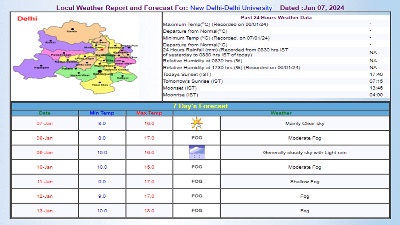
Task: Select the FOG symbol for 10-Jan
Action: pyautogui.click(x=196, y=167)
